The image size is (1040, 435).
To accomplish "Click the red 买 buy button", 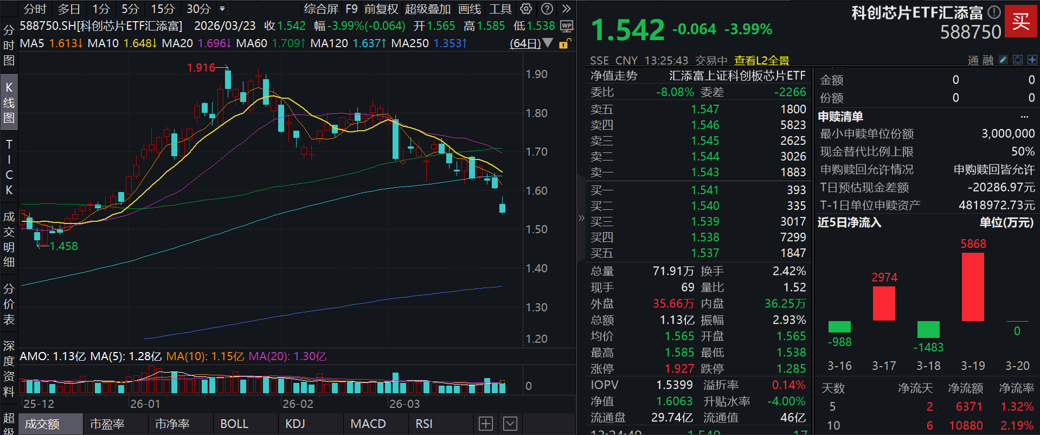I will [1020, 21].
